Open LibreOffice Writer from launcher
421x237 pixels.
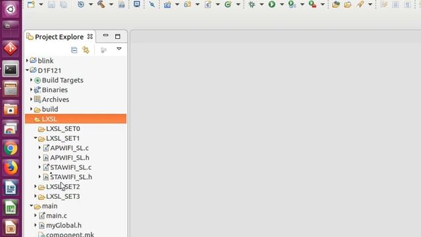(x=11, y=188)
